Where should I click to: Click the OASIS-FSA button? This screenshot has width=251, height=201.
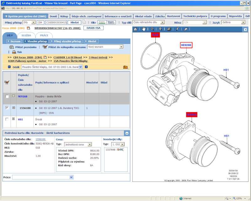pos(93,28)
